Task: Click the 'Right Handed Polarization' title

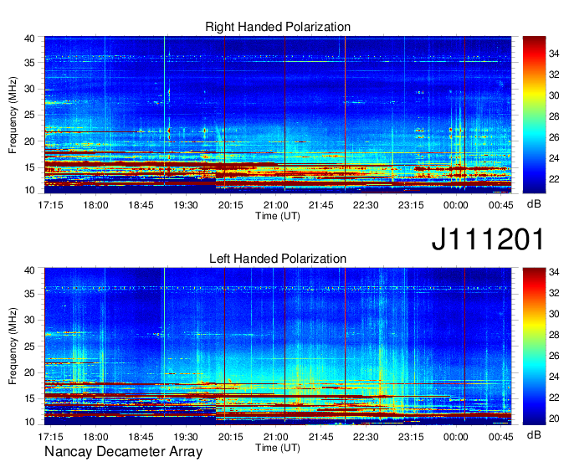Action: [278, 27]
